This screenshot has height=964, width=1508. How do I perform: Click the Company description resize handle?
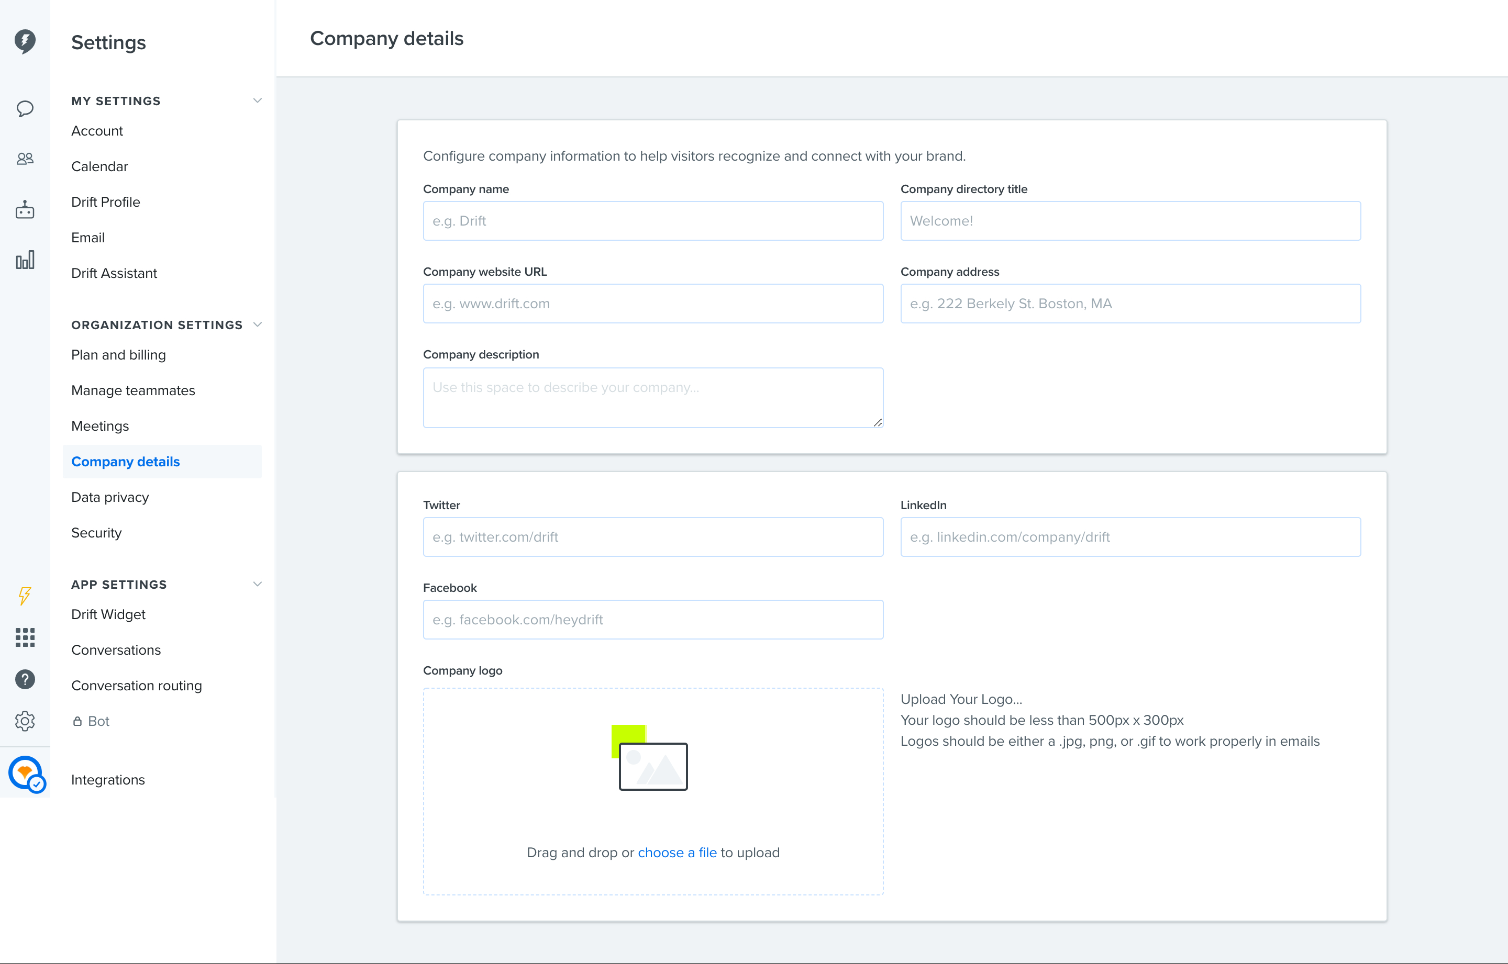tap(878, 422)
